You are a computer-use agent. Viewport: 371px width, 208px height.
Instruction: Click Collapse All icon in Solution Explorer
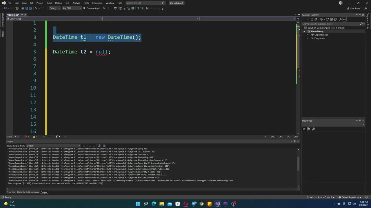(331, 19)
